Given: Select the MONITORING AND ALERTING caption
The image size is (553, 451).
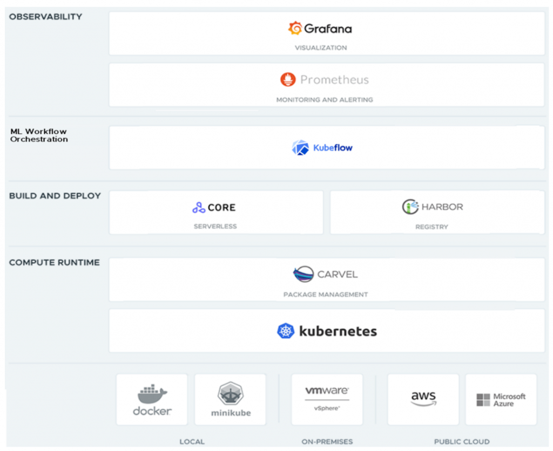Looking at the screenshot, I should pos(325,100).
